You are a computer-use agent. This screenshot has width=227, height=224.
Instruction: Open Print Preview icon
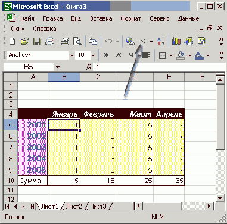[77, 41]
